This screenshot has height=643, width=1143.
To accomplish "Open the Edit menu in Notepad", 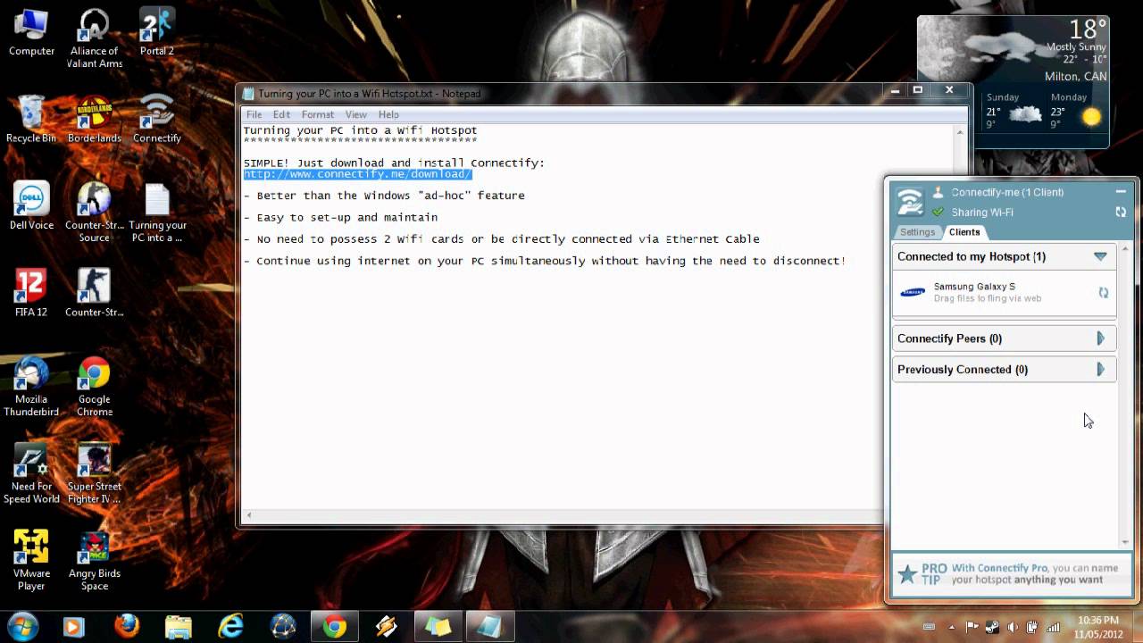I will (281, 114).
